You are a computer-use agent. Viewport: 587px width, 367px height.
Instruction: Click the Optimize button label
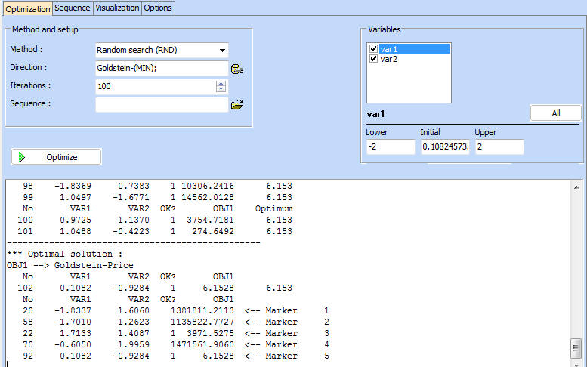(x=61, y=157)
